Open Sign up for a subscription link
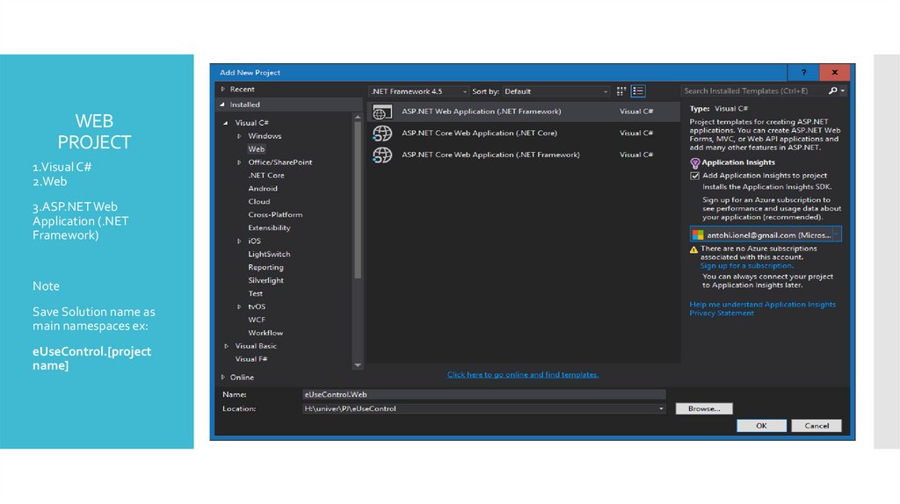900x504 pixels. click(747, 266)
